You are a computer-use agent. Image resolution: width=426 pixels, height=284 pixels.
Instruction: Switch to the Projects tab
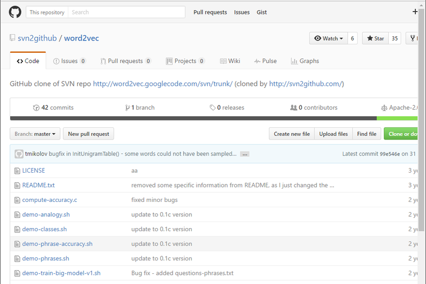[x=185, y=61]
